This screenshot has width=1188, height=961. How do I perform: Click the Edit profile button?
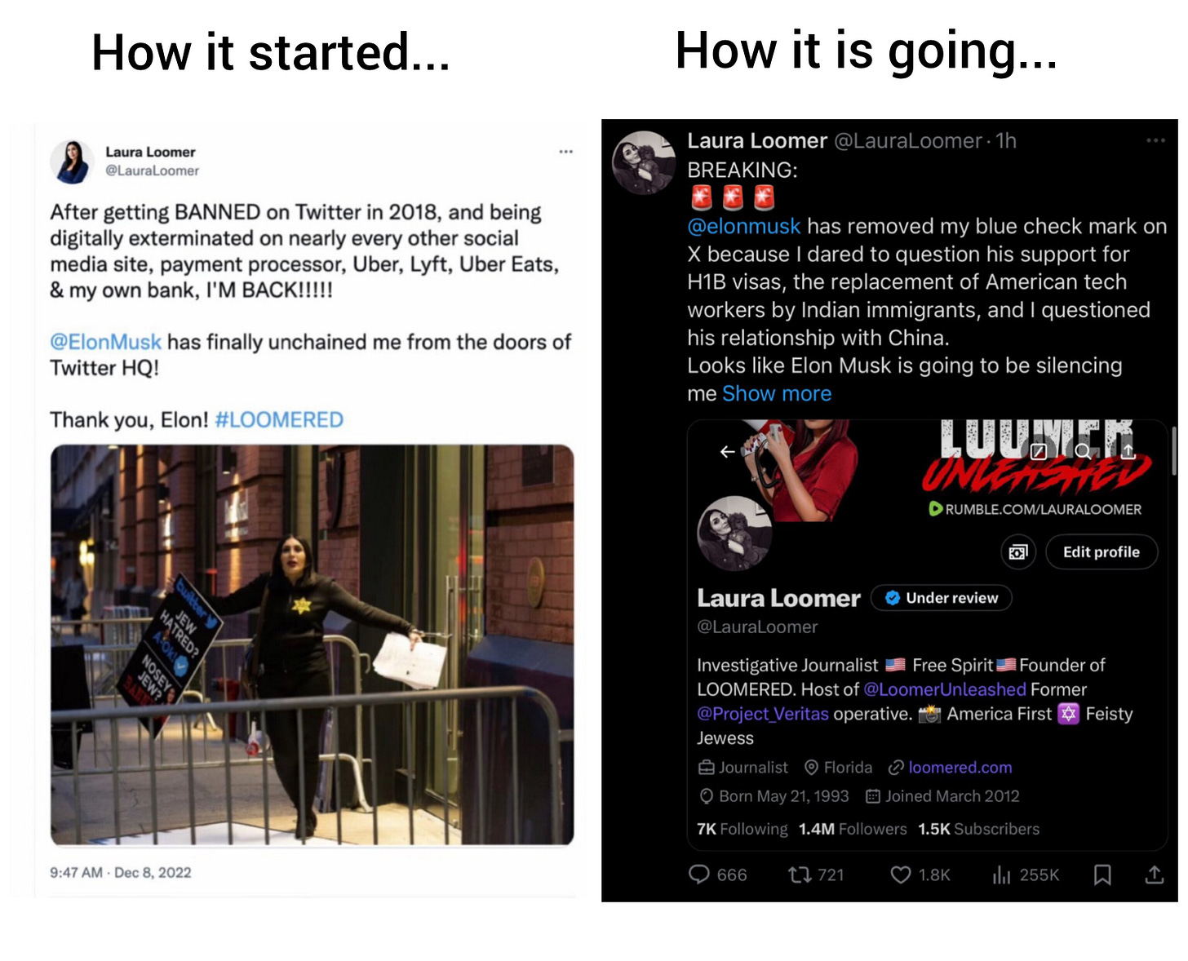click(x=1101, y=552)
